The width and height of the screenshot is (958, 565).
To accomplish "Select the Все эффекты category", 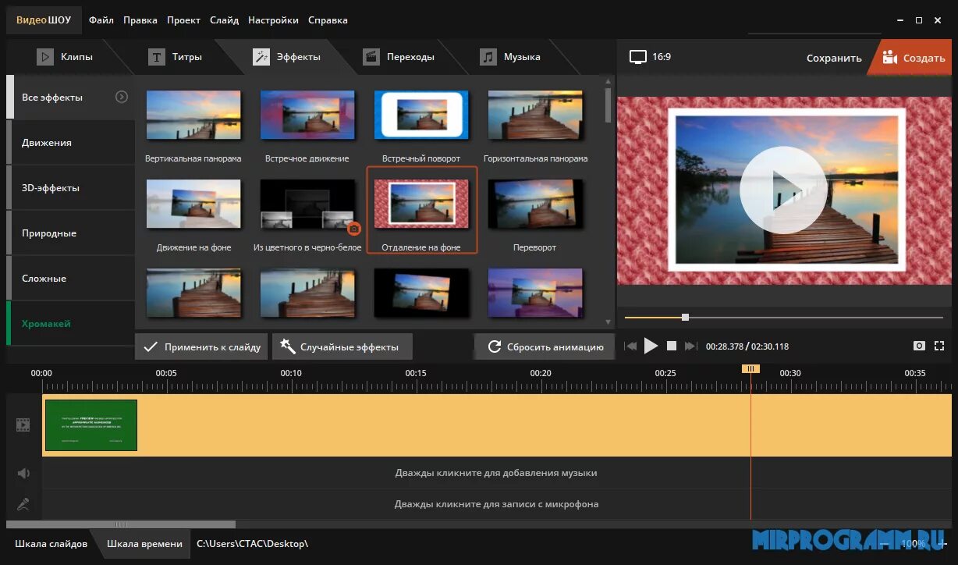I will point(70,97).
